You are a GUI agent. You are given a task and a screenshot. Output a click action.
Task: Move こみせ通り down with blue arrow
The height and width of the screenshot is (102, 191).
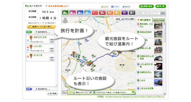[x=28, y=50]
